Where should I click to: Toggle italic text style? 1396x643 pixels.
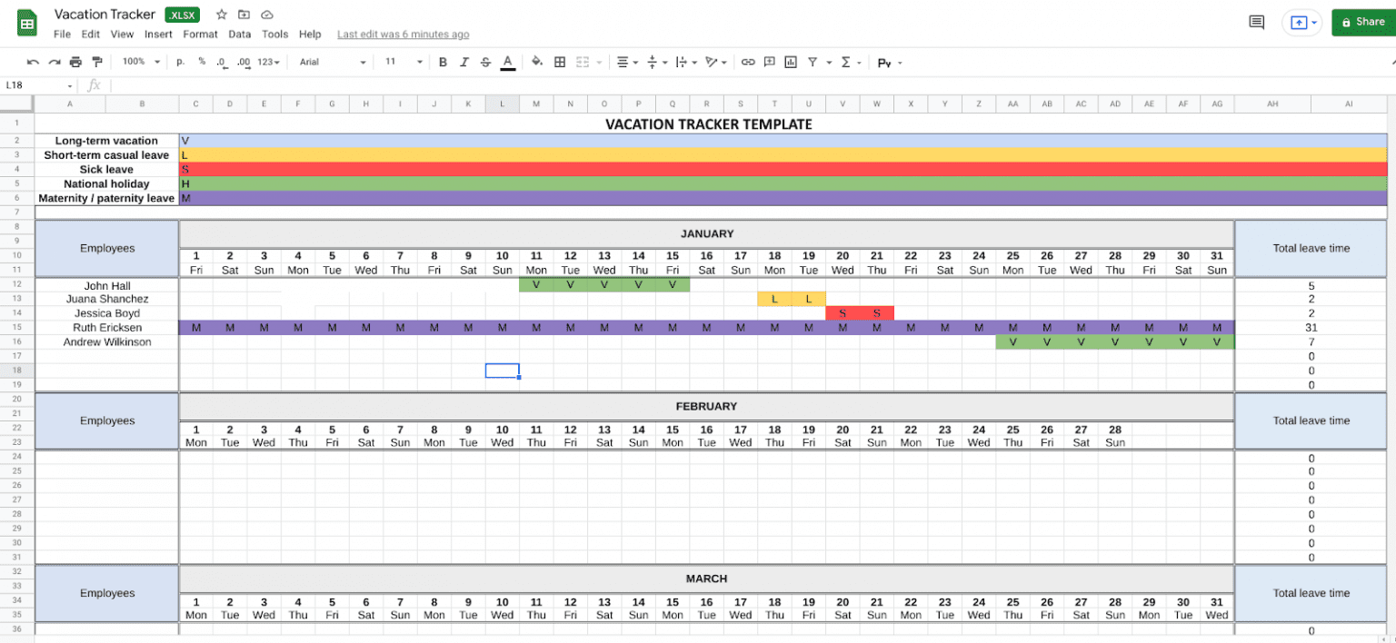(x=464, y=62)
